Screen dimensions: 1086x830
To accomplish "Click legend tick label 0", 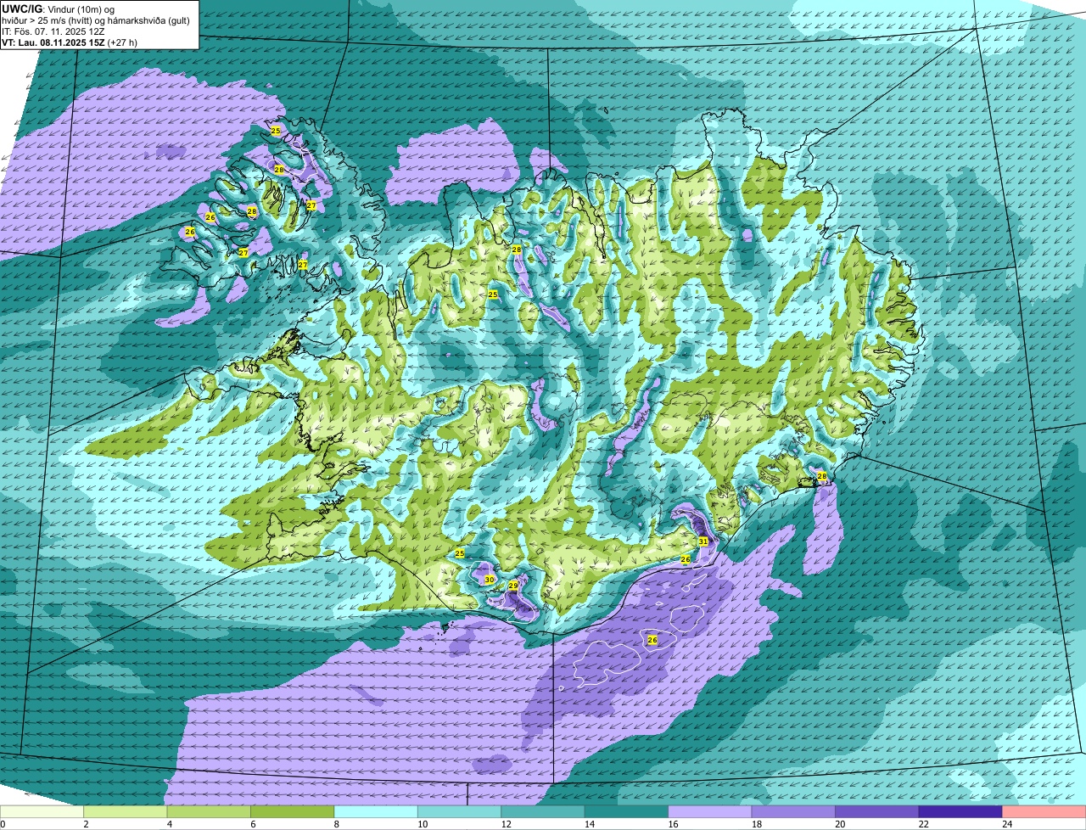I will pos(3,824).
